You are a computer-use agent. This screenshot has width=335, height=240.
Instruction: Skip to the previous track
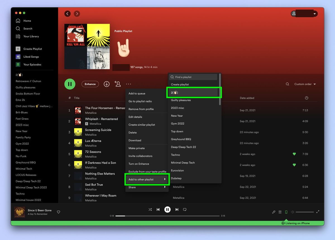(x=158, y=209)
